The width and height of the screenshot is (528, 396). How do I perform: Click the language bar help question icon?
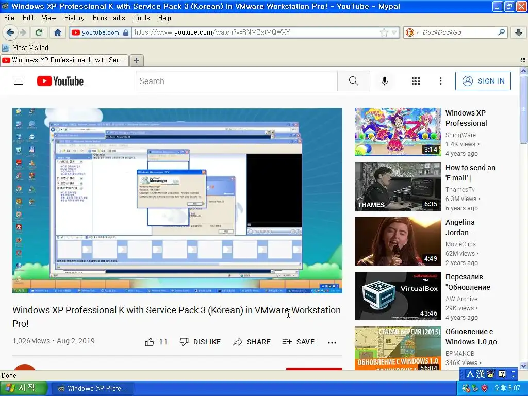tap(502, 374)
